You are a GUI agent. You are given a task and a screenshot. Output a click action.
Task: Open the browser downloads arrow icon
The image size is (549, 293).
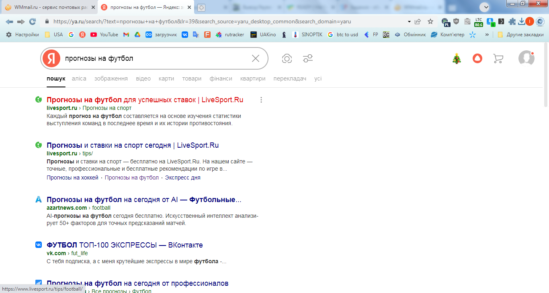coord(522,22)
